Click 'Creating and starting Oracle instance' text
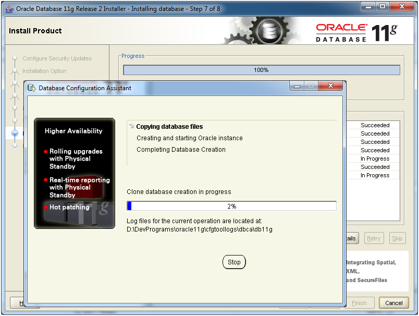 pyautogui.click(x=190, y=138)
